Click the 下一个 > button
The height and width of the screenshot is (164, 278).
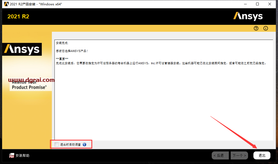click(x=239, y=155)
